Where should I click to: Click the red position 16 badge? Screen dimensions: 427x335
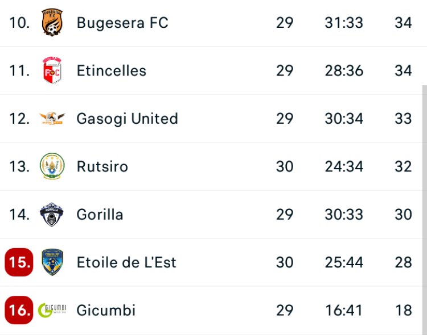point(19,311)
